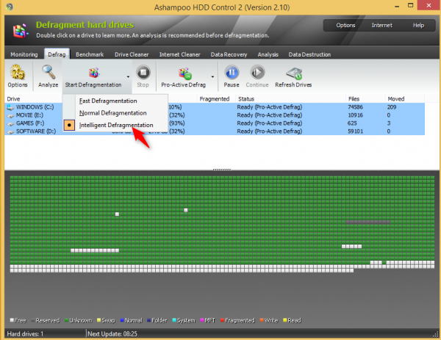The image size is (441, 340).
Task: Click the SOFTWARE (D:) drive icon
Action: point(10,131)
